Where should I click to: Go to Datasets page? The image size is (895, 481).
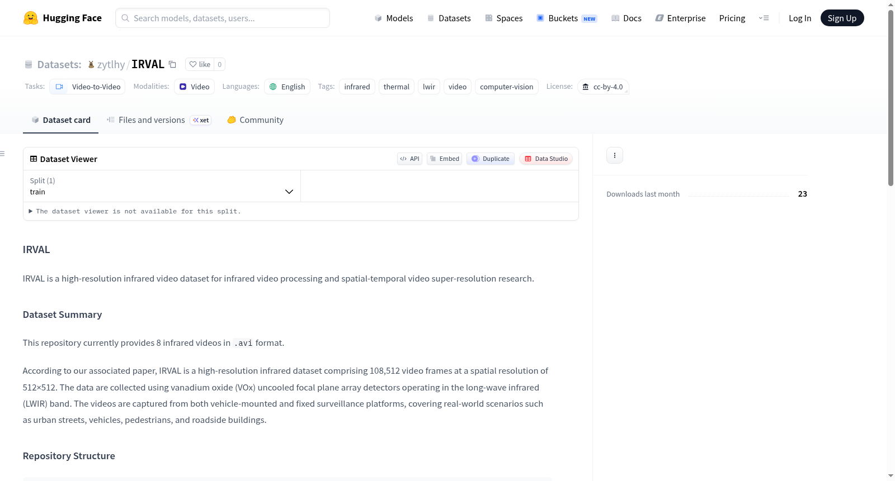[449, 18]
